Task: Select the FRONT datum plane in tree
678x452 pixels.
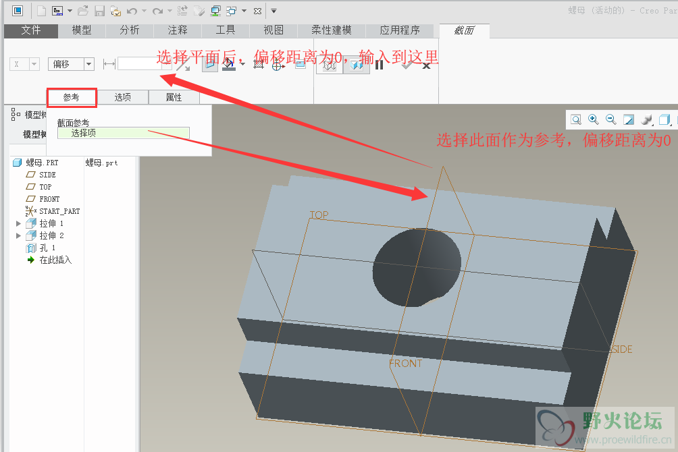Action: [x=49, y=199]
